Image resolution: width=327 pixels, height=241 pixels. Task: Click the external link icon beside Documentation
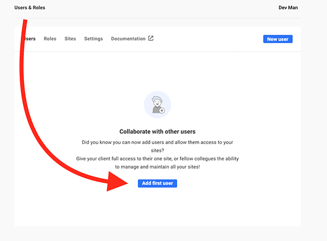click(x=151, y=38)
